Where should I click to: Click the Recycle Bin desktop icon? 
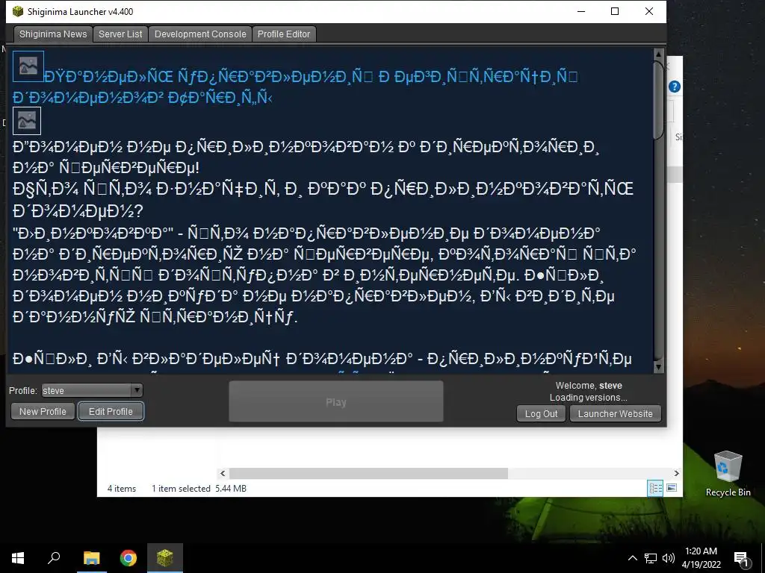728,473
